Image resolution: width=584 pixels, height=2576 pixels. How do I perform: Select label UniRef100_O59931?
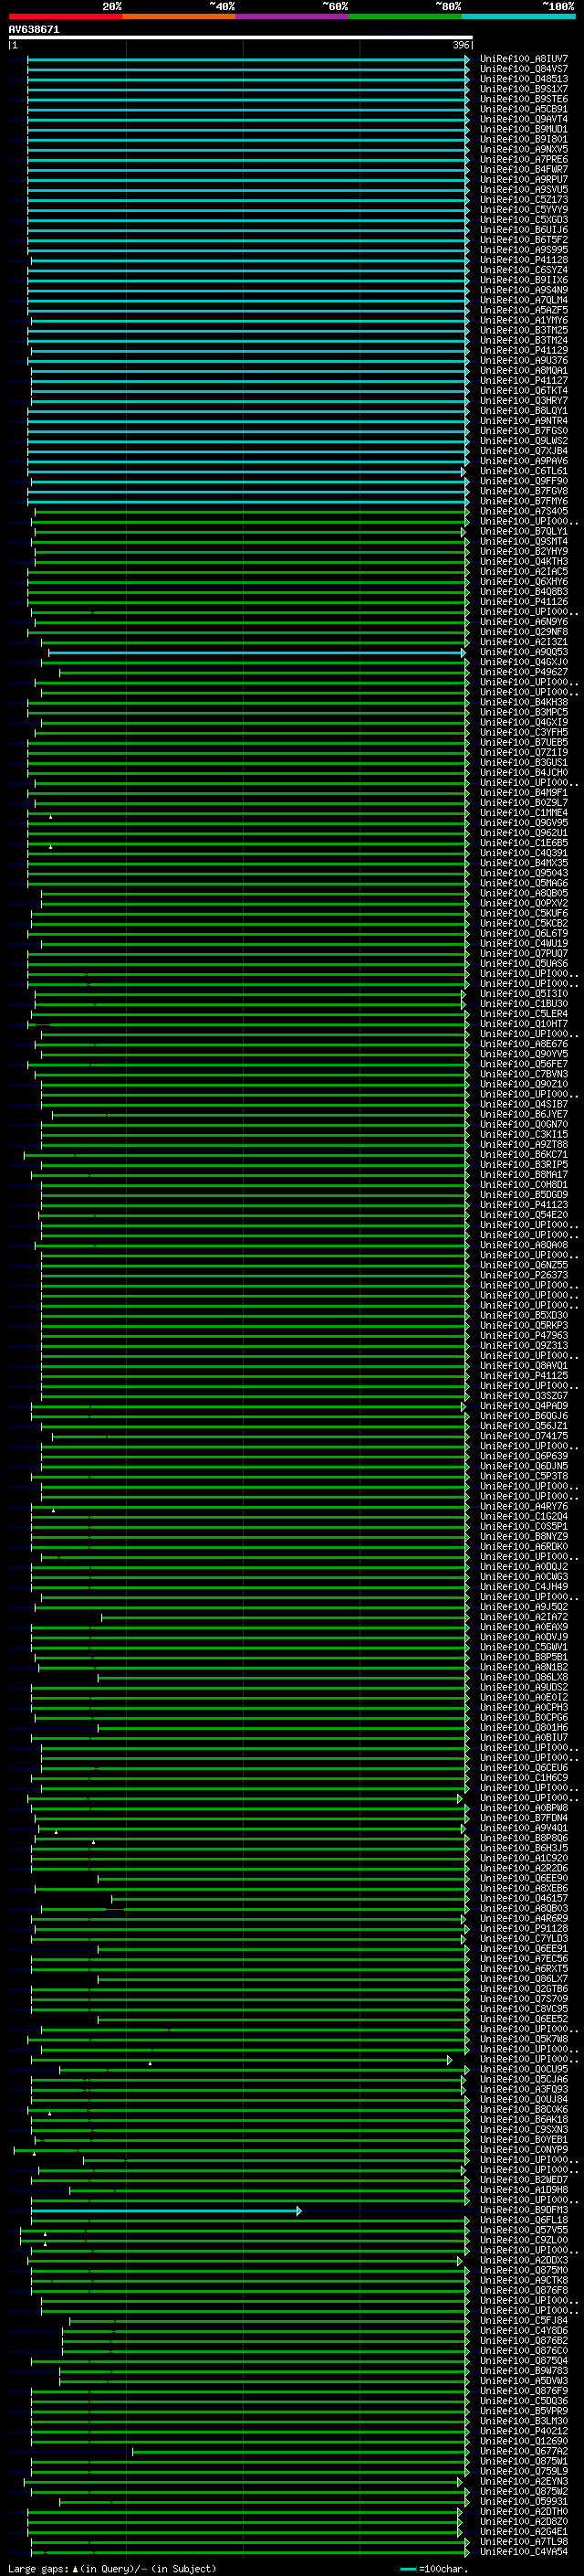click(524, 2501)
